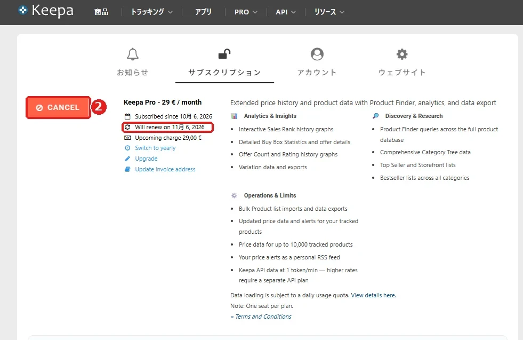Click the Extended price history description line
Viewport: 523px width, 340px height.
[363, 103]
